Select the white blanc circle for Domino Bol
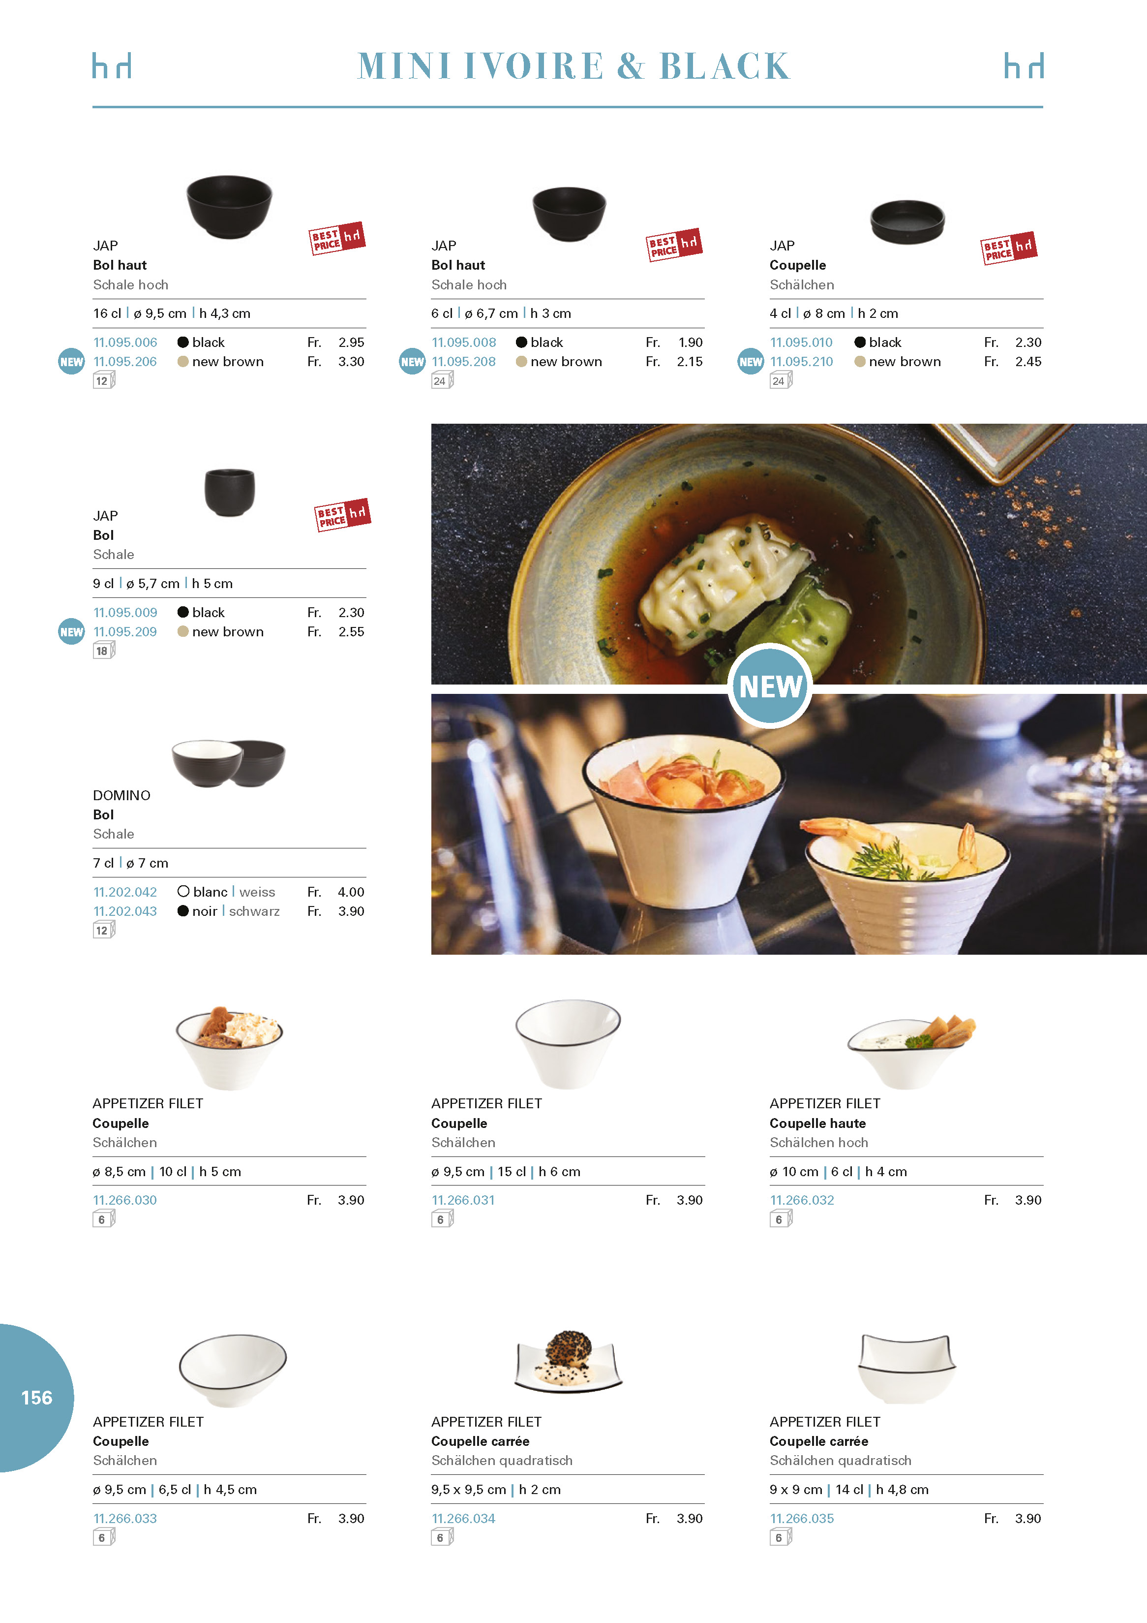Screen dimensions: 1147x1623 point(183,891)
